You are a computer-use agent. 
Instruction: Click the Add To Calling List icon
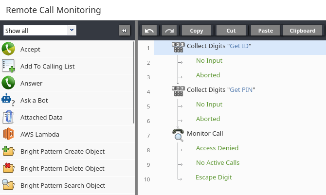(x=8, y=66)
